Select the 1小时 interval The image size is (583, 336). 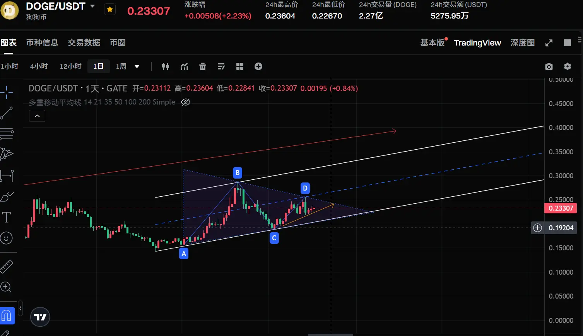9,66
